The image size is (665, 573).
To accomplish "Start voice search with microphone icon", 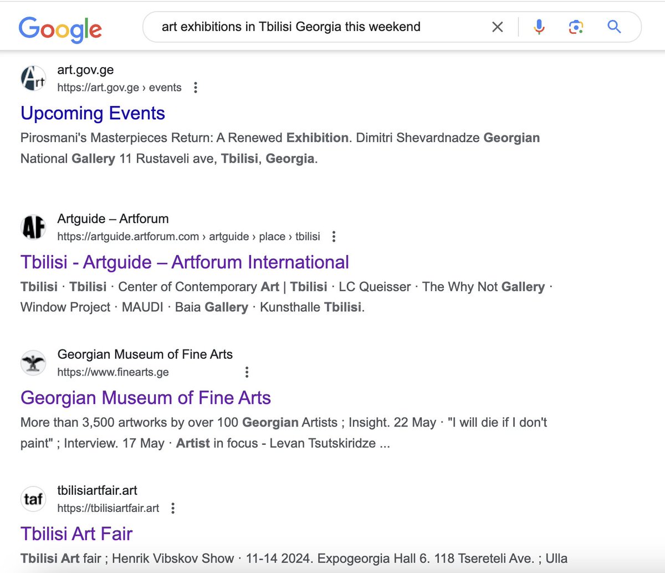I will (539, 27).
